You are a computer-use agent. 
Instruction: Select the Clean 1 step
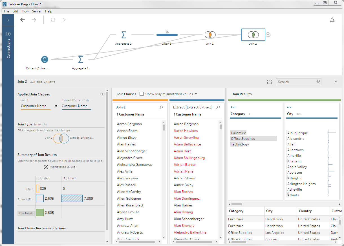pos(167,35)
